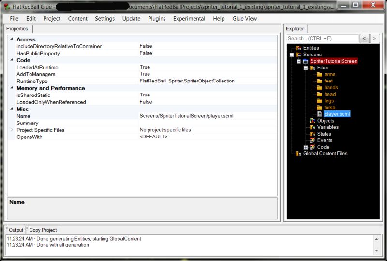Collapse the Misc property category
Viewport: 387px width, 261px height.
(11, 109)
